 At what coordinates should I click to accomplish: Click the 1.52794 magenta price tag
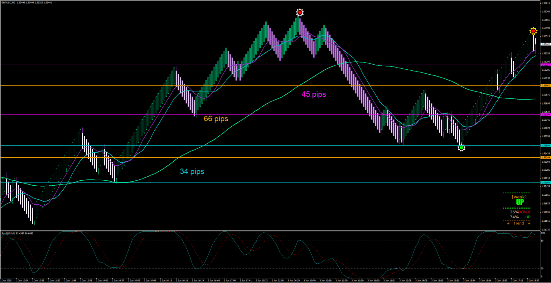click(545, 115)
